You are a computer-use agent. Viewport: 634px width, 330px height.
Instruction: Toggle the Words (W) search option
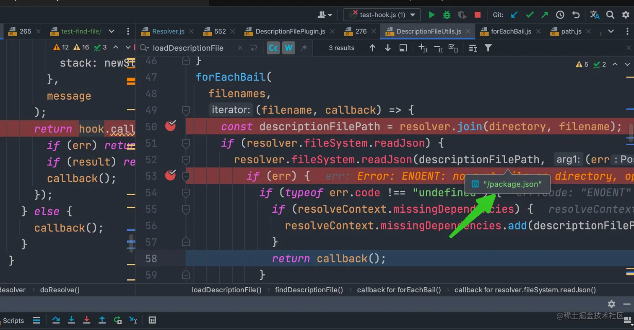[x=288, y=48]
